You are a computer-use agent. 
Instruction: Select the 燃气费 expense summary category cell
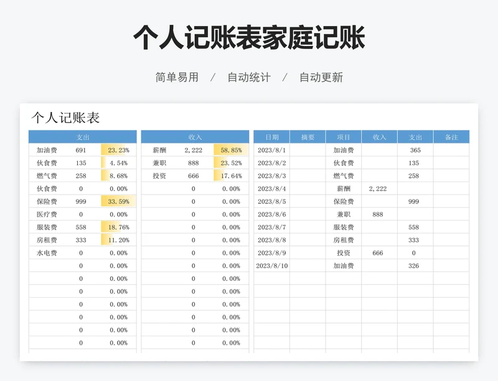point(47,176)
